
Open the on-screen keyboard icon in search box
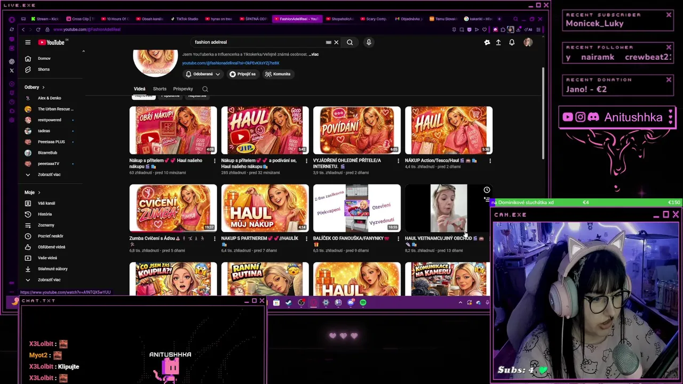coord(329,42)
